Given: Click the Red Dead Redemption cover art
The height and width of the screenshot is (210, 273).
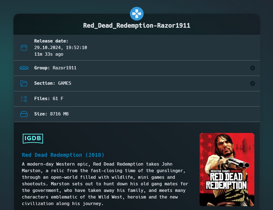Looking at the screenshot, I should (227, 169).
